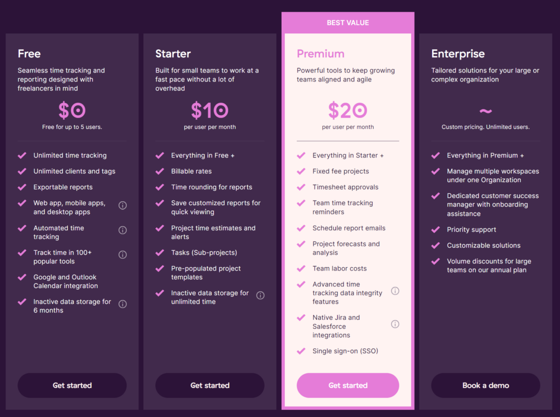Click the checkmark beside "Fixed fee projects"
Screen dimensions: 560x417
click(301, 171)
